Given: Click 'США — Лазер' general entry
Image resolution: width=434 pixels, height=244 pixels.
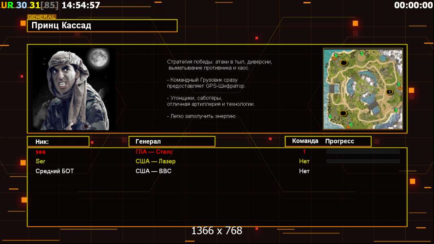Looking at the screenshot, I should 155,161.
